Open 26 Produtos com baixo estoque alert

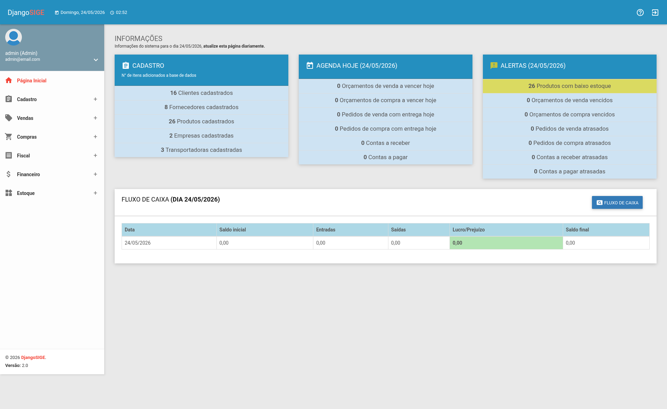[570, 86]
